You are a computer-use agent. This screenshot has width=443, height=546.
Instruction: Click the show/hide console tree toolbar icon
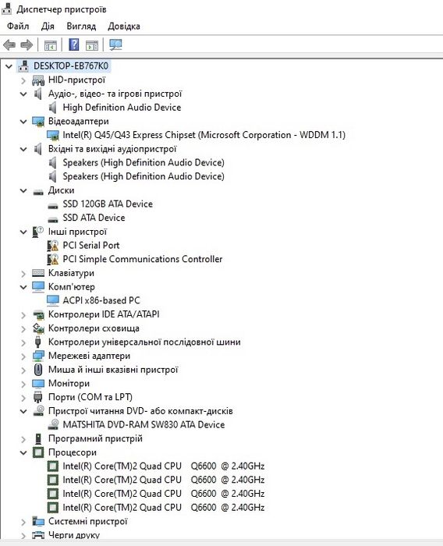click(51, 45)
